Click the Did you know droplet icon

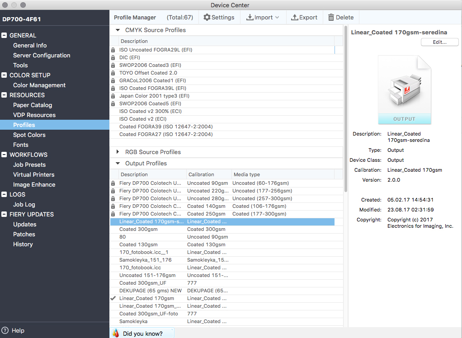click(x=116, y=333)
